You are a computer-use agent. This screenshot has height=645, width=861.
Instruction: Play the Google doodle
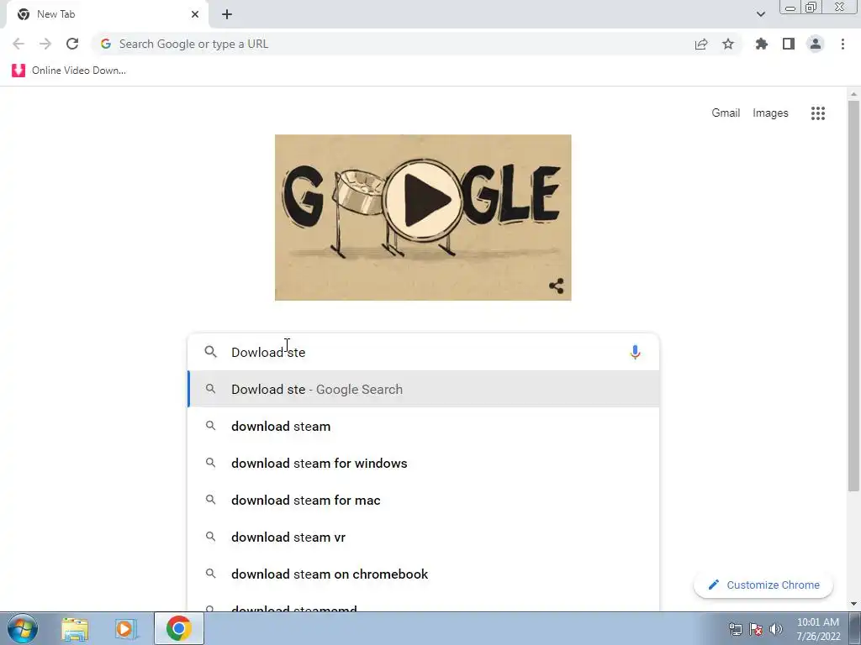[423, 201]
